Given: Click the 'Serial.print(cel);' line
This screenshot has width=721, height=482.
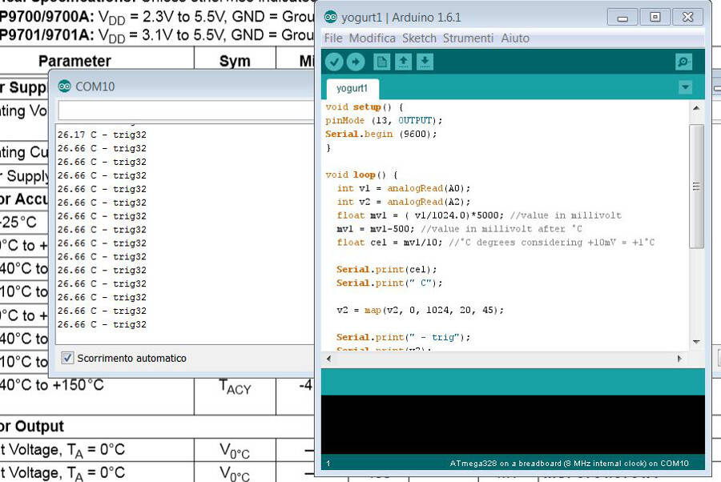Looking at the screenshot, I should pos(387,270).
